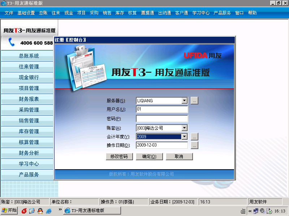The height and width of the screenshot is (216, 289).
Task: Open the 产品服务 menu in menu bar
Action: pos(222,13)
